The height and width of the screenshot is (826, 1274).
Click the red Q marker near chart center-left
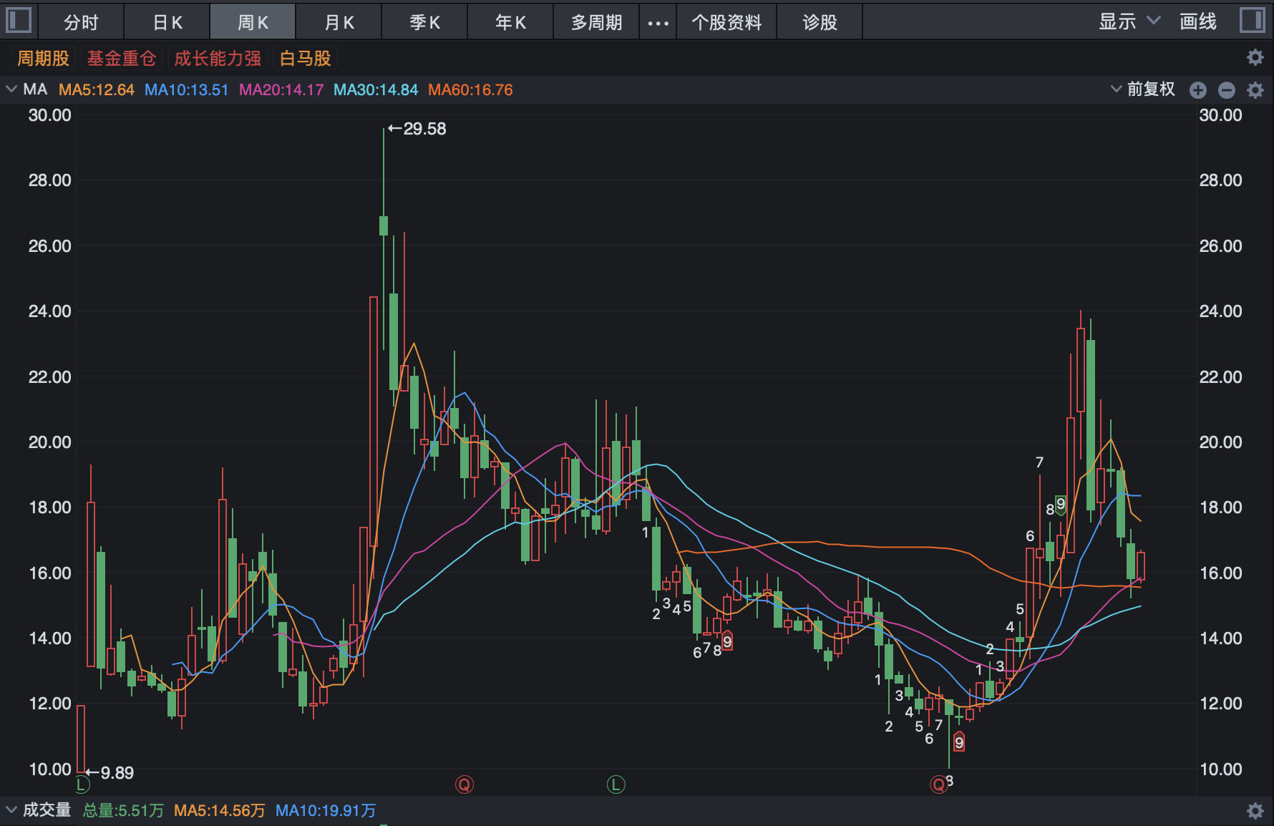pyautogui.click(x=465, y=784)
